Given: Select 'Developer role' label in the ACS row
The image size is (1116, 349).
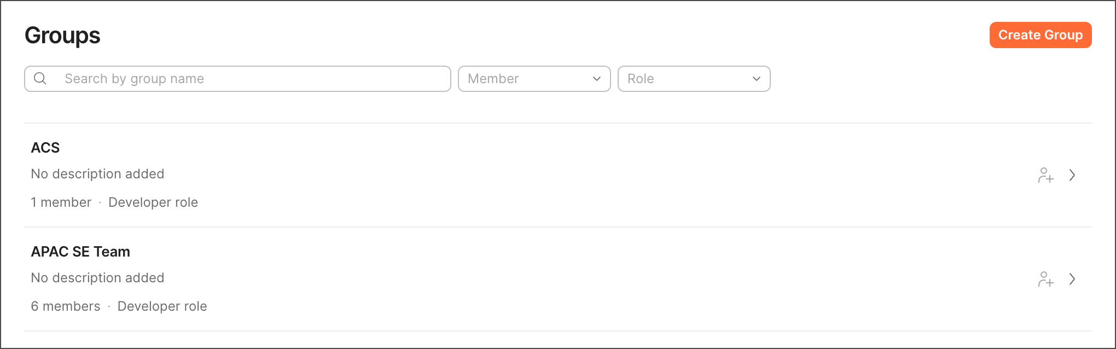Looking at the screenshot, I should [x=153, y=202].
